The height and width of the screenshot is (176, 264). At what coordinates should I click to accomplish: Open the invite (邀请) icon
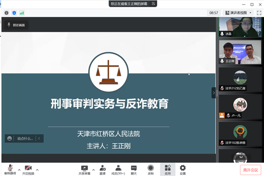[102, 168]
